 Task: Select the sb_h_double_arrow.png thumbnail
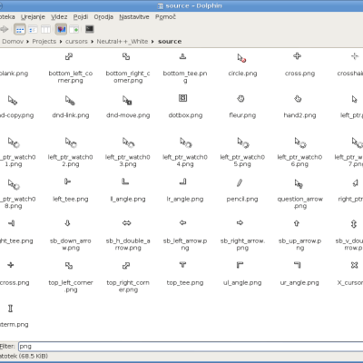pos(127,223)
